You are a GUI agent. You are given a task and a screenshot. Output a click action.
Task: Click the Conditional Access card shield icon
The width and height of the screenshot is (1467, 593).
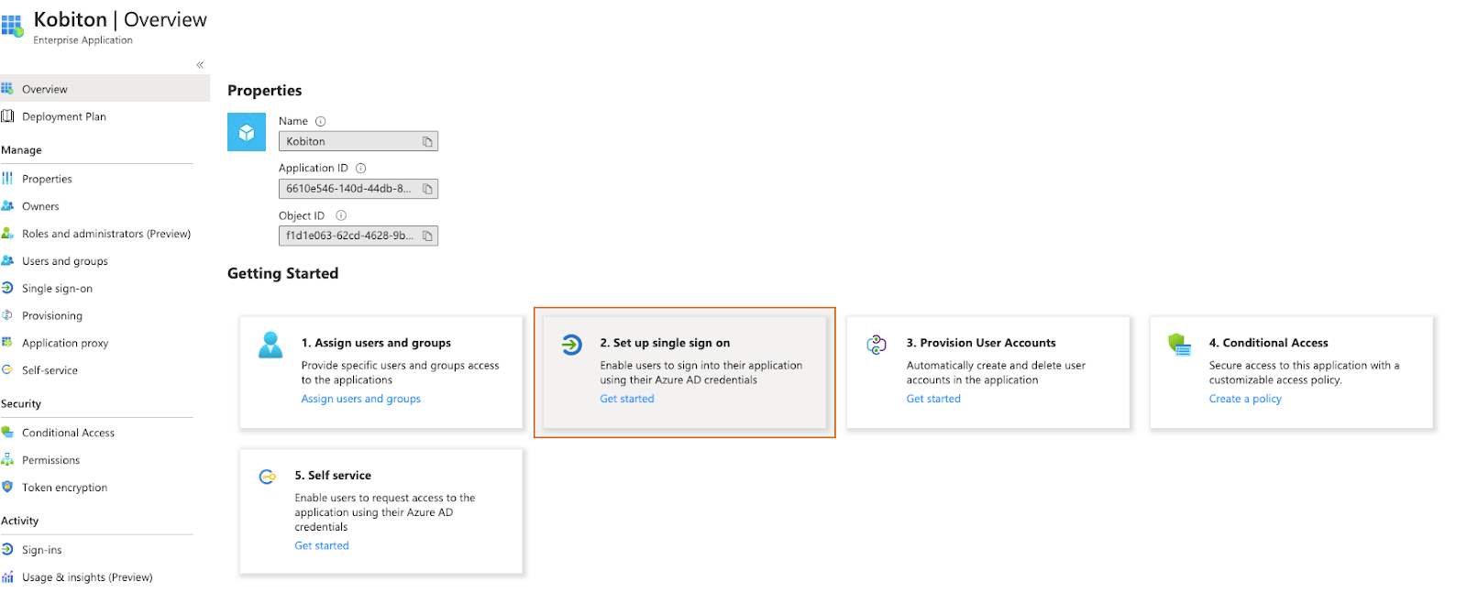1179,345
